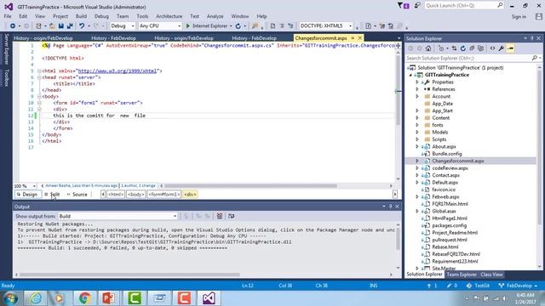Click the Quick Launch search box

464,6
